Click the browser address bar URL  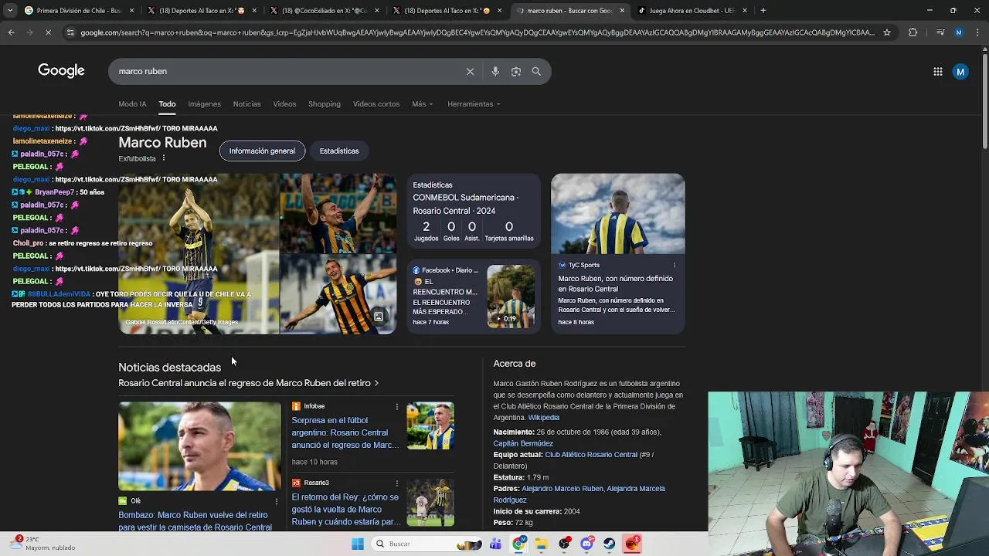pyautogui.click(x=477, y=32)
